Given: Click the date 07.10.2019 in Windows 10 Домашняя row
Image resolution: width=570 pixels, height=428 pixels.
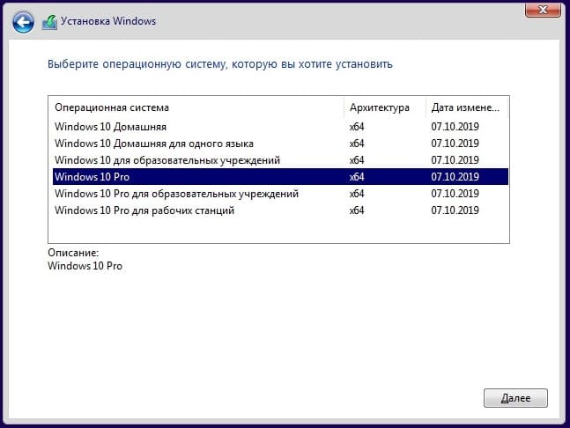Looking at the screenshot, I should (455, 127).
